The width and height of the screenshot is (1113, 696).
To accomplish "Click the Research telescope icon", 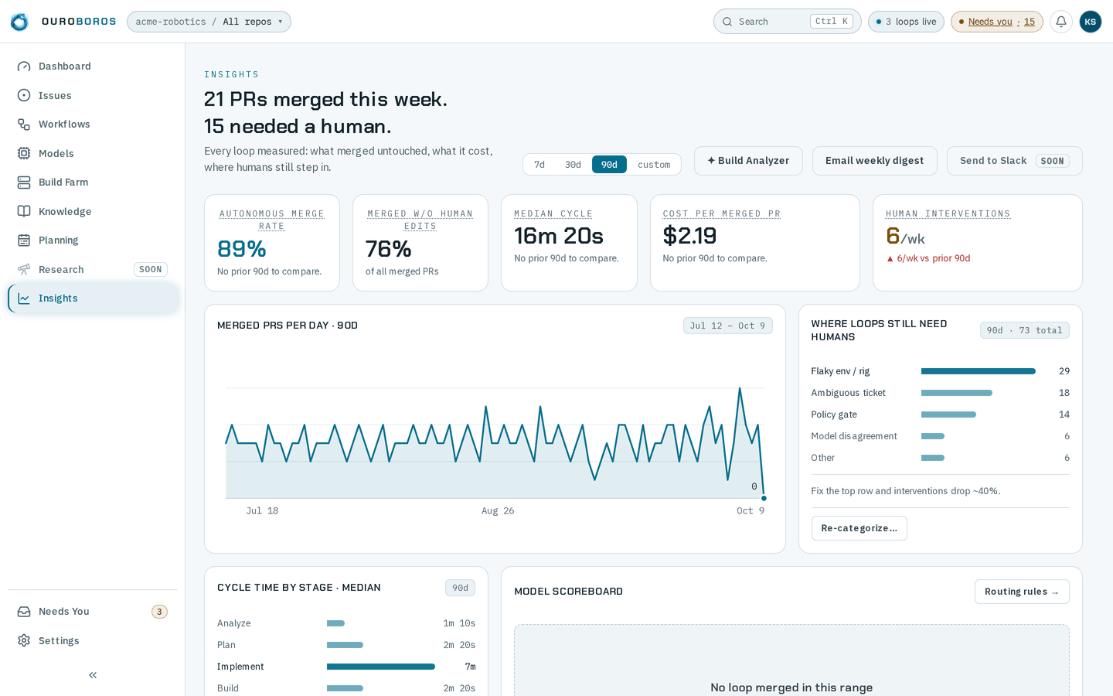I will [x=24, y=269].
